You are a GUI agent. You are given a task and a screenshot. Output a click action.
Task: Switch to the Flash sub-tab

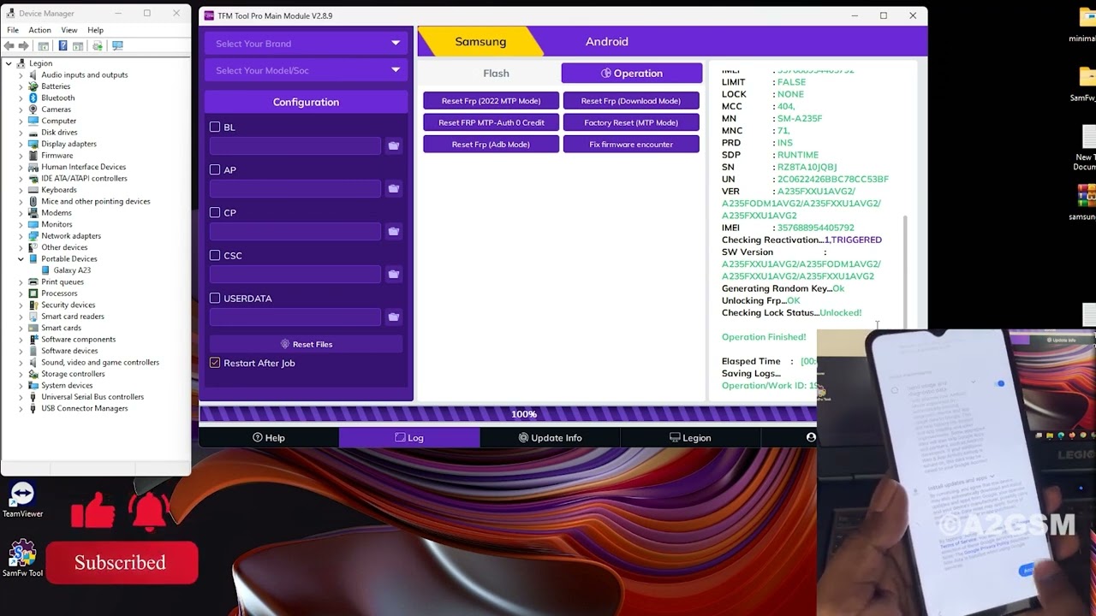496,74
